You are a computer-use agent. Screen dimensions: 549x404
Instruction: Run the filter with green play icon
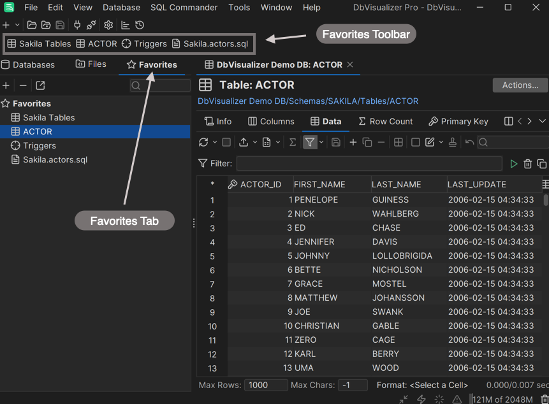click(514, 164)
